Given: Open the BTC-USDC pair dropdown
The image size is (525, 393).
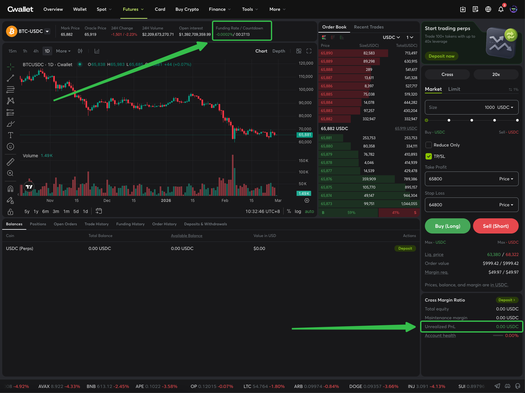Looking at the screenshot, I should 47,31.
